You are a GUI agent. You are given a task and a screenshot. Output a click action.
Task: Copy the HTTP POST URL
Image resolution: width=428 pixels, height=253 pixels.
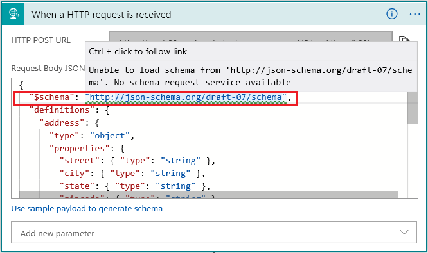(404, 38)
